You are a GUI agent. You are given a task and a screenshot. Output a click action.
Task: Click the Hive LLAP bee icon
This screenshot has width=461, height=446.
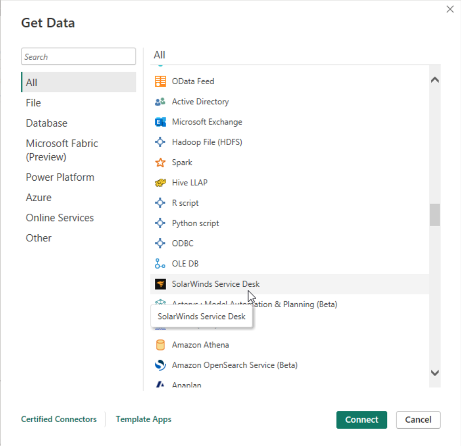click(x=160, y=183)
